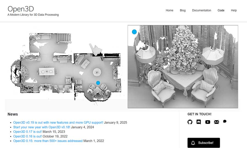Open the Discord chat icon
The image size is (247, 148).
pyautogui.click(x=199, y=122)
